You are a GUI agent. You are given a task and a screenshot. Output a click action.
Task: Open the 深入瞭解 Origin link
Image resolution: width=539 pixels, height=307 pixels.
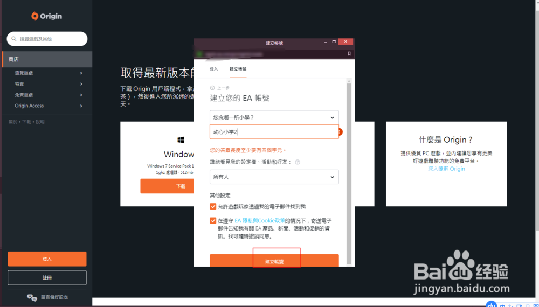click(x=446, y=169)
